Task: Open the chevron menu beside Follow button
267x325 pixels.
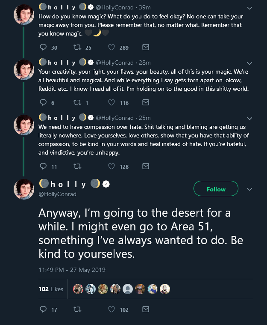Action: pos(249,189)
